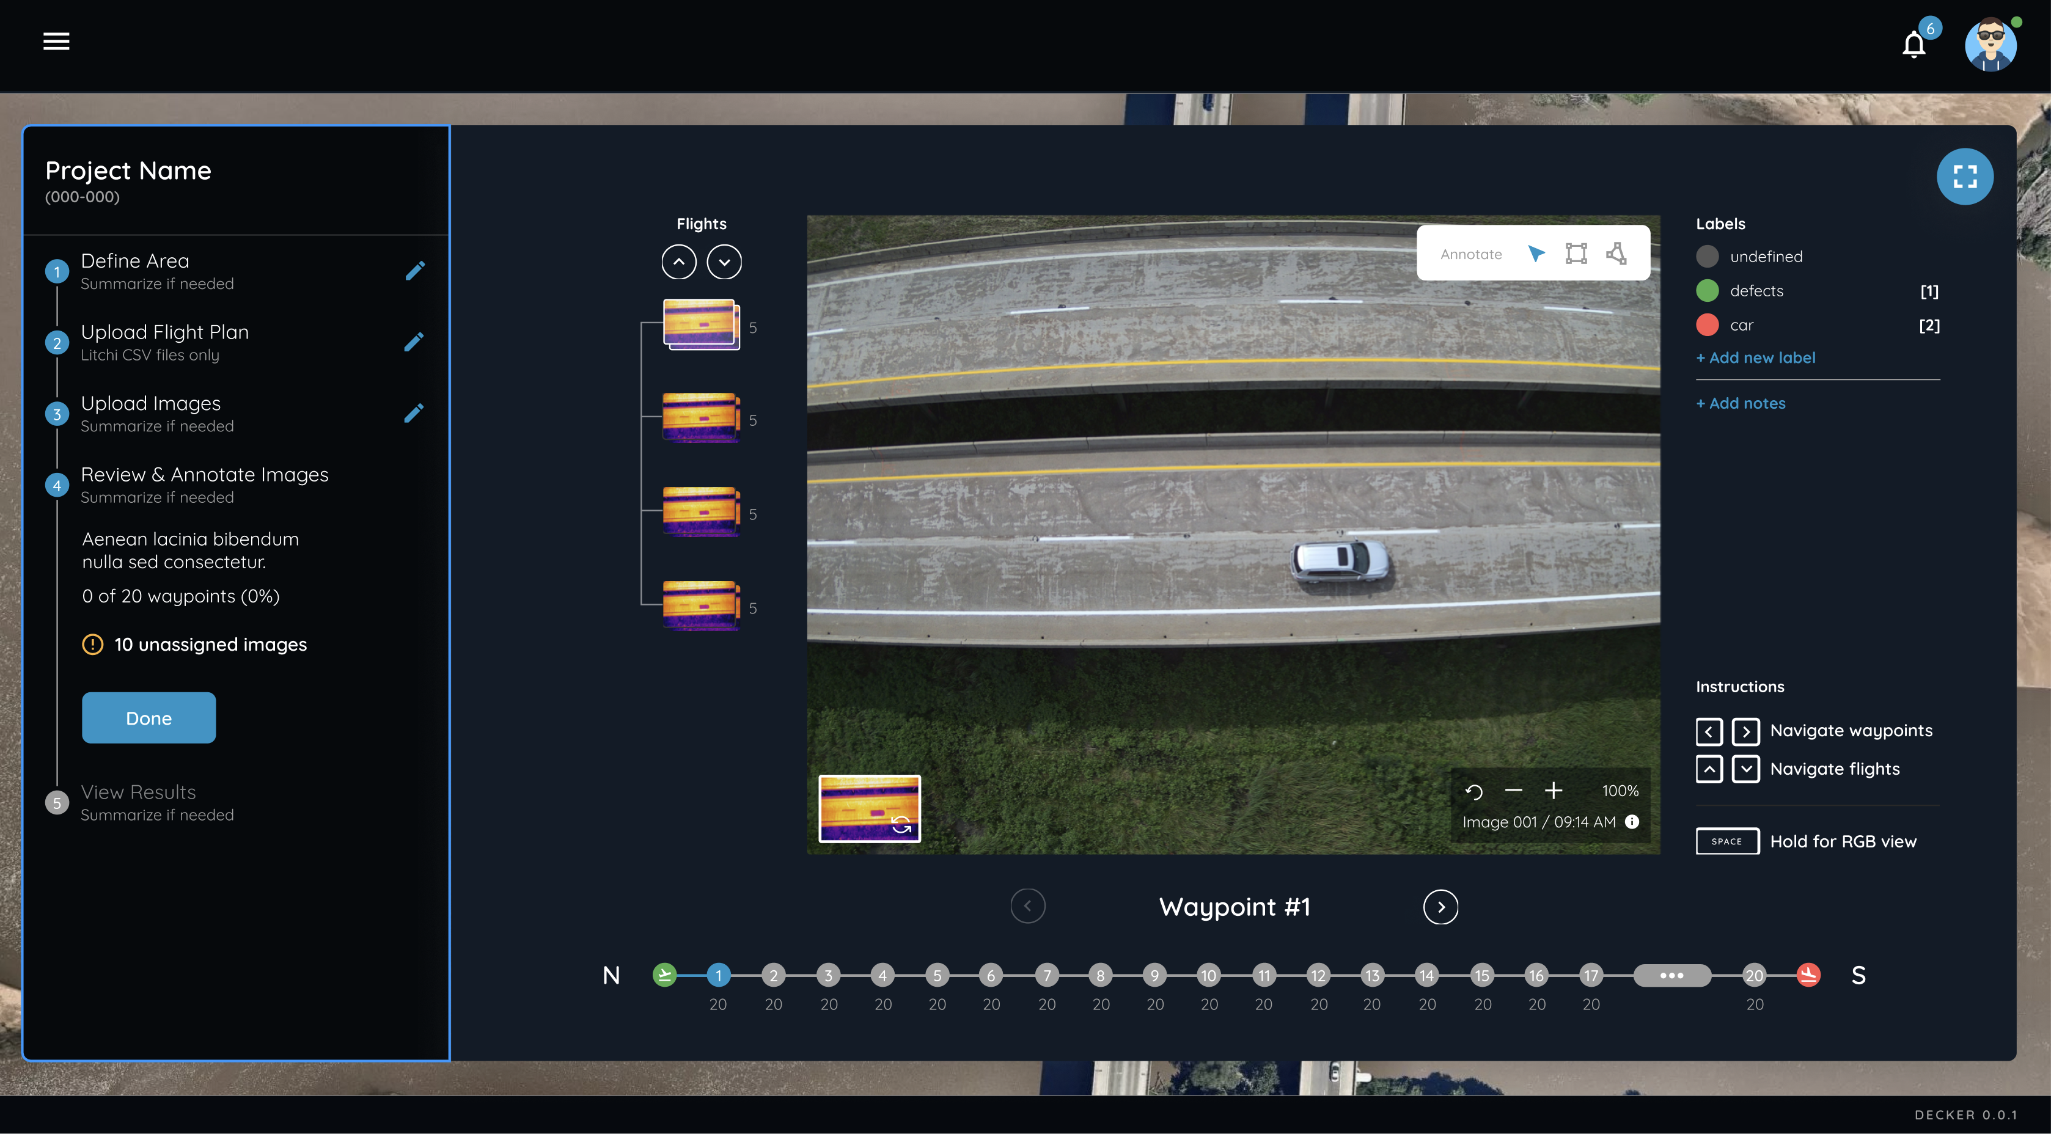2051x1134 pixels.
Task: Click the Done button
Action: click(x=148, y=718)
